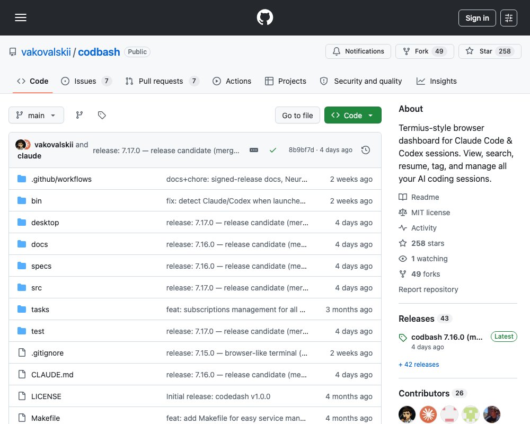Open the settings sliders icon next to Sign in
Viewport: 530px width, 424px height.
(508, 18)
